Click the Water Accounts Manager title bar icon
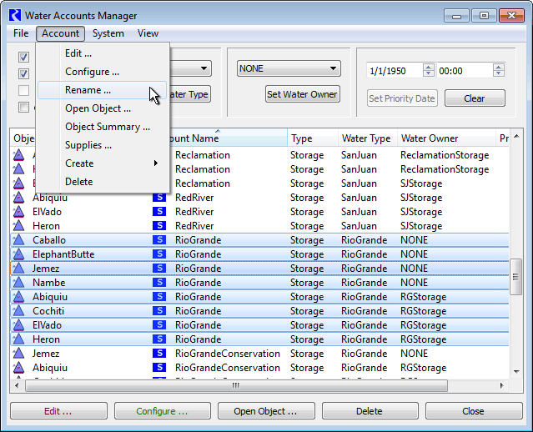 15,15
